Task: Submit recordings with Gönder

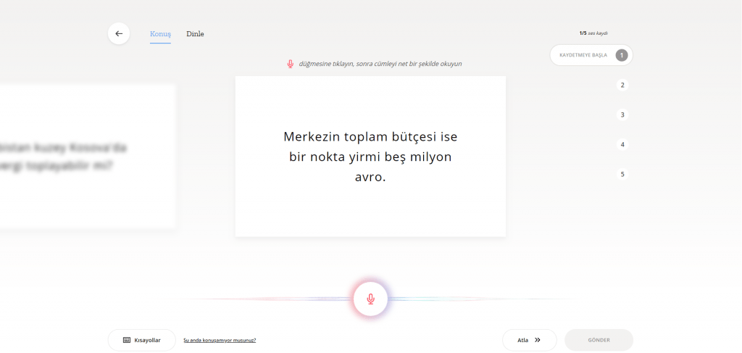Action: (599, 340)
